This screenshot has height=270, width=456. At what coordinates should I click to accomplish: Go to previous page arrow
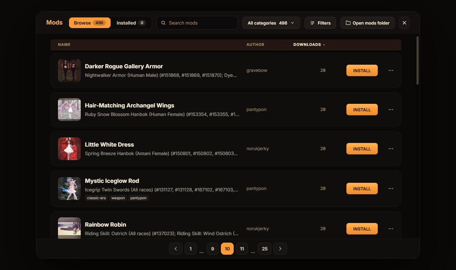pos(176,249)
